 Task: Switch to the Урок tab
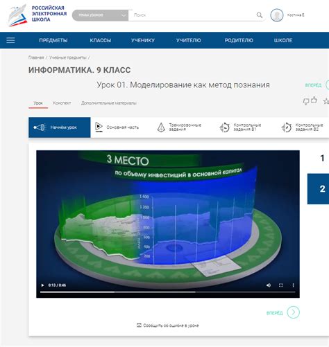(x=38, y=103)
